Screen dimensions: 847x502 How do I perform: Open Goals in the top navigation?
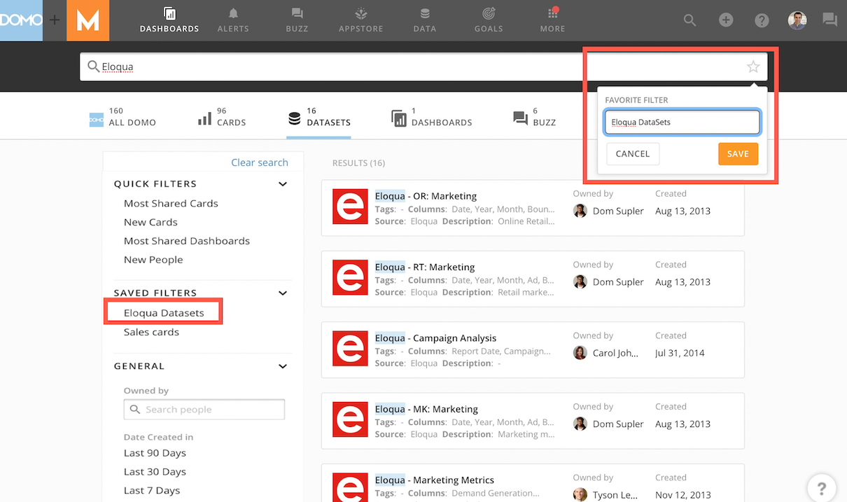[489, 20]
